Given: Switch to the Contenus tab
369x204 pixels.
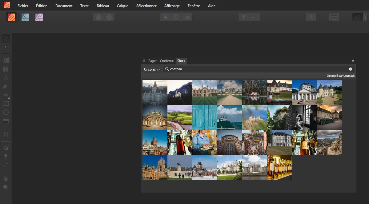Looking at the screenshot, I should tap(167, 61).
